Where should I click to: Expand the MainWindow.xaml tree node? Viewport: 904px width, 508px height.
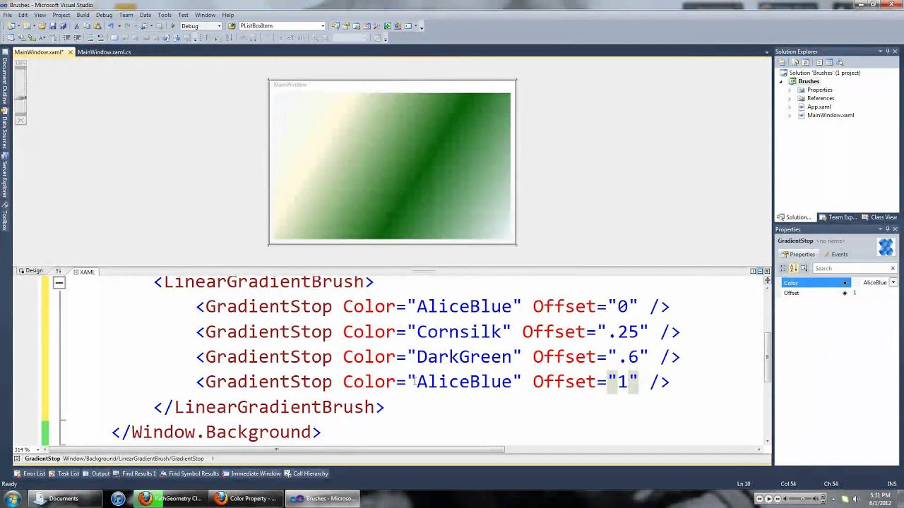tap(790, 116)
